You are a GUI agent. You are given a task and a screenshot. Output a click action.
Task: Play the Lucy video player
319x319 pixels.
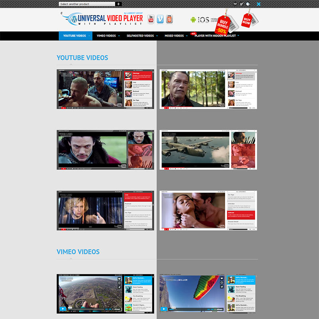(x=63, y=229)
